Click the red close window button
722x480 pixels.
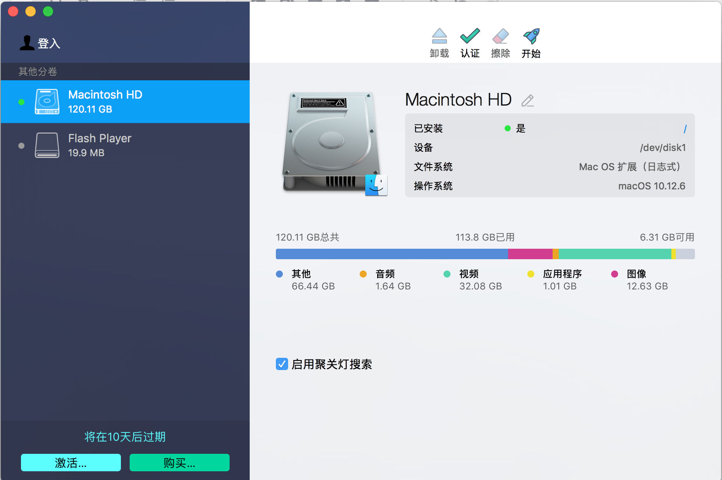click(13, 11)
